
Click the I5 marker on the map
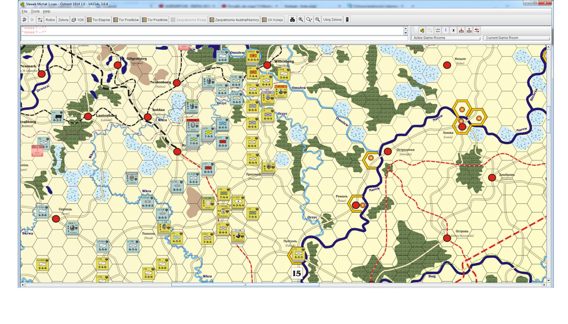pyautogui.click(x=296, y=273)
